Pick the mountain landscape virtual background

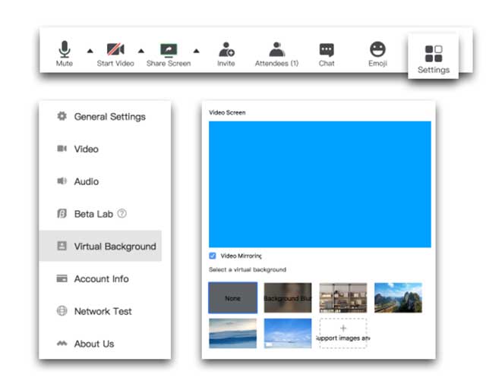pyautogui.click(x=398, y=298)
